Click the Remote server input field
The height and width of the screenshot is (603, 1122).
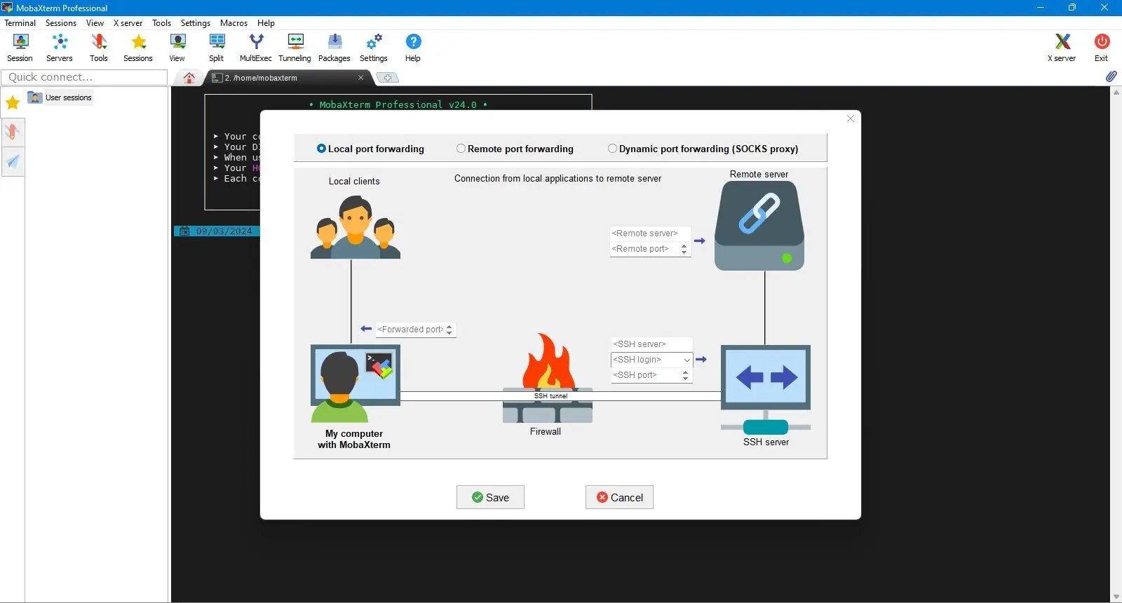(650, 233)
